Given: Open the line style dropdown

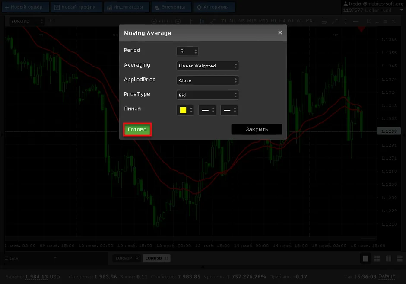Looking at the screenshot, I should point(207,110).
